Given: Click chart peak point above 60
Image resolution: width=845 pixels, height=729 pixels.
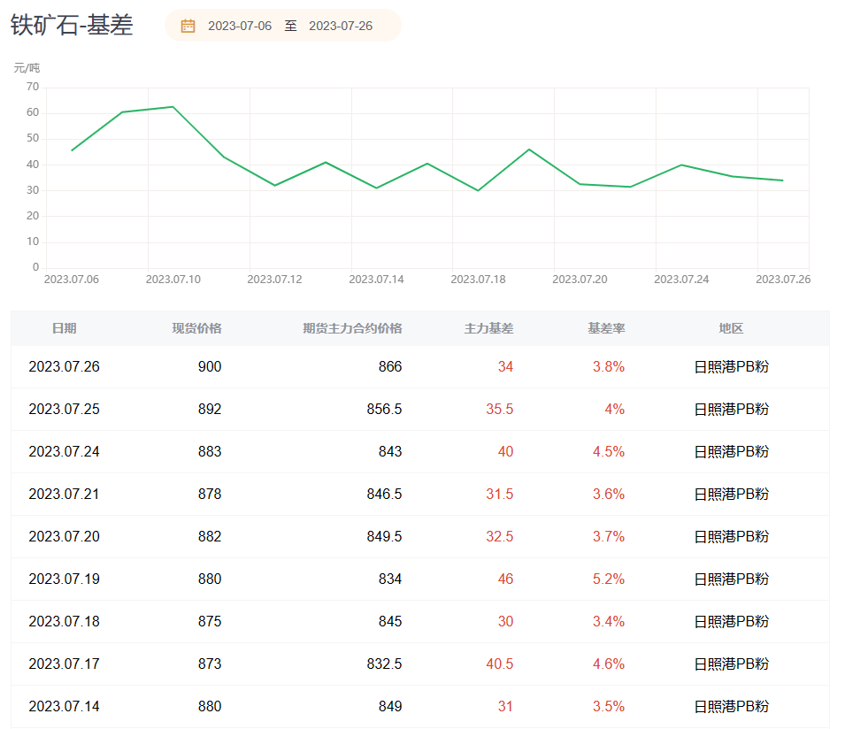Looking at the screenshot, I should tap(173, 107).
